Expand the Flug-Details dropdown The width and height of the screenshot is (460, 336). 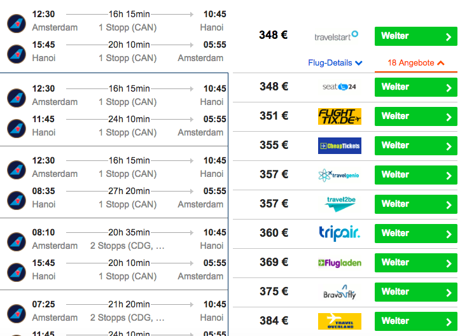pyautogui.click(x=335, y=63)
